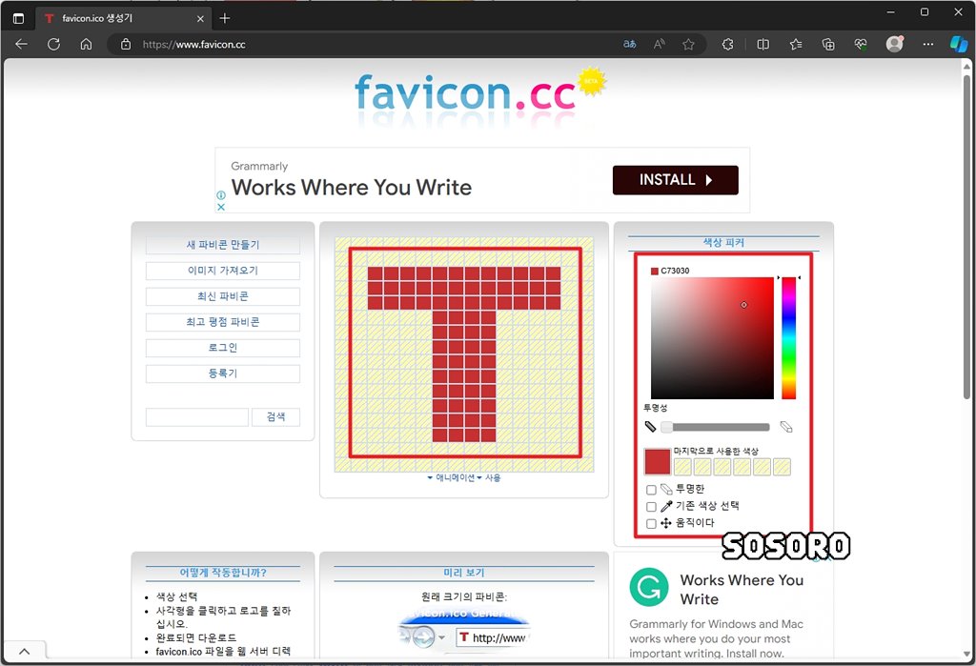Toggle split screen view icon

tap(762, 44)
